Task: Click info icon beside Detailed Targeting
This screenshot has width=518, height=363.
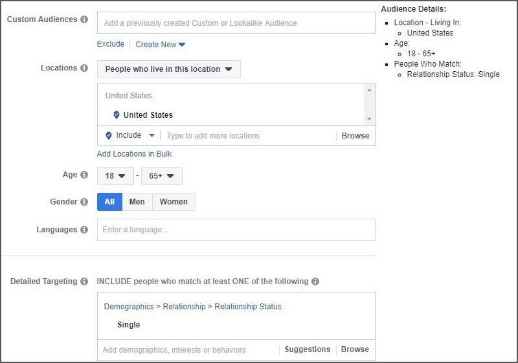Action: [x=84, y=281]
